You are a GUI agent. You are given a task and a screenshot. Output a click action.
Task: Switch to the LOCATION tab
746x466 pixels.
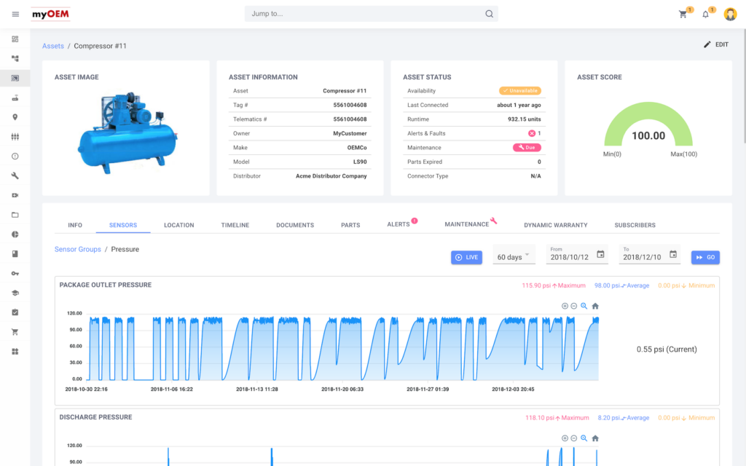(x=179, y=225)
